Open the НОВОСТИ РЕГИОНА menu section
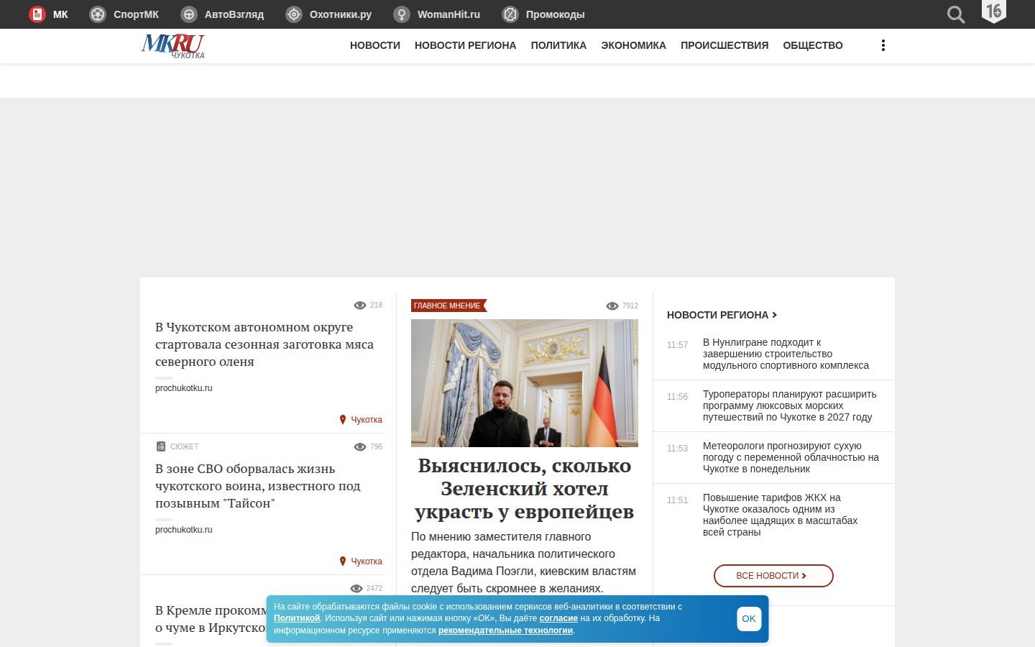 pos(466,45)
